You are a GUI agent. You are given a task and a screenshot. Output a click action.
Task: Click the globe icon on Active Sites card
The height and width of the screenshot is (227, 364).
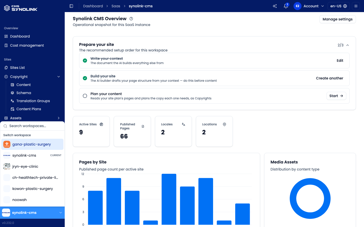point(101,124)
